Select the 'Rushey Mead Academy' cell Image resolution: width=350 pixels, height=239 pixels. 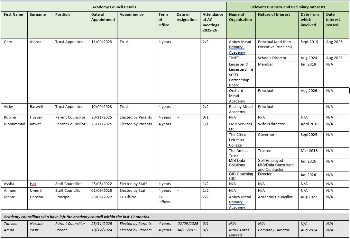[x=241, y=109]
